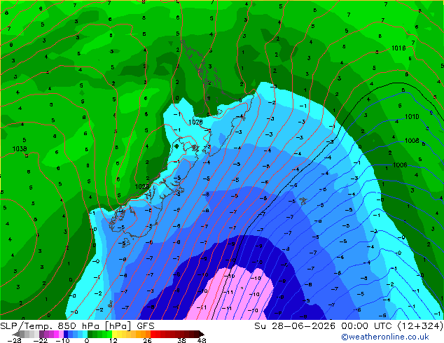This screenshot has width=444, height=343.
Task: Click the 1008 isobar pressure label
Action: 412,141
